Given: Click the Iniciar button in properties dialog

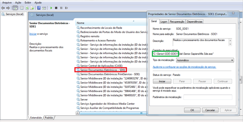Looking at the screenshot, I should (162, 81).
